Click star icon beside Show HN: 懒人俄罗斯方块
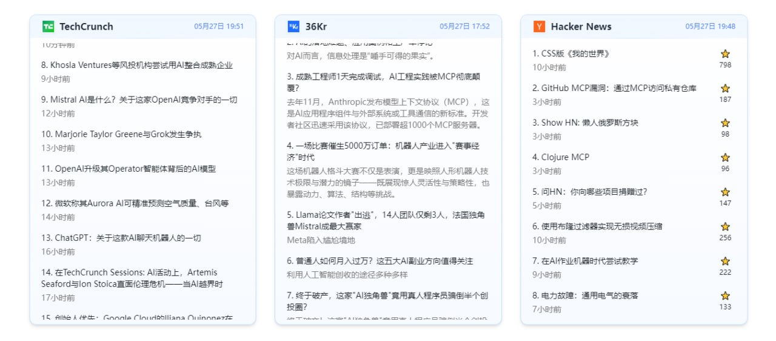This screenshot has width=776, height=341. pos(725,123)
